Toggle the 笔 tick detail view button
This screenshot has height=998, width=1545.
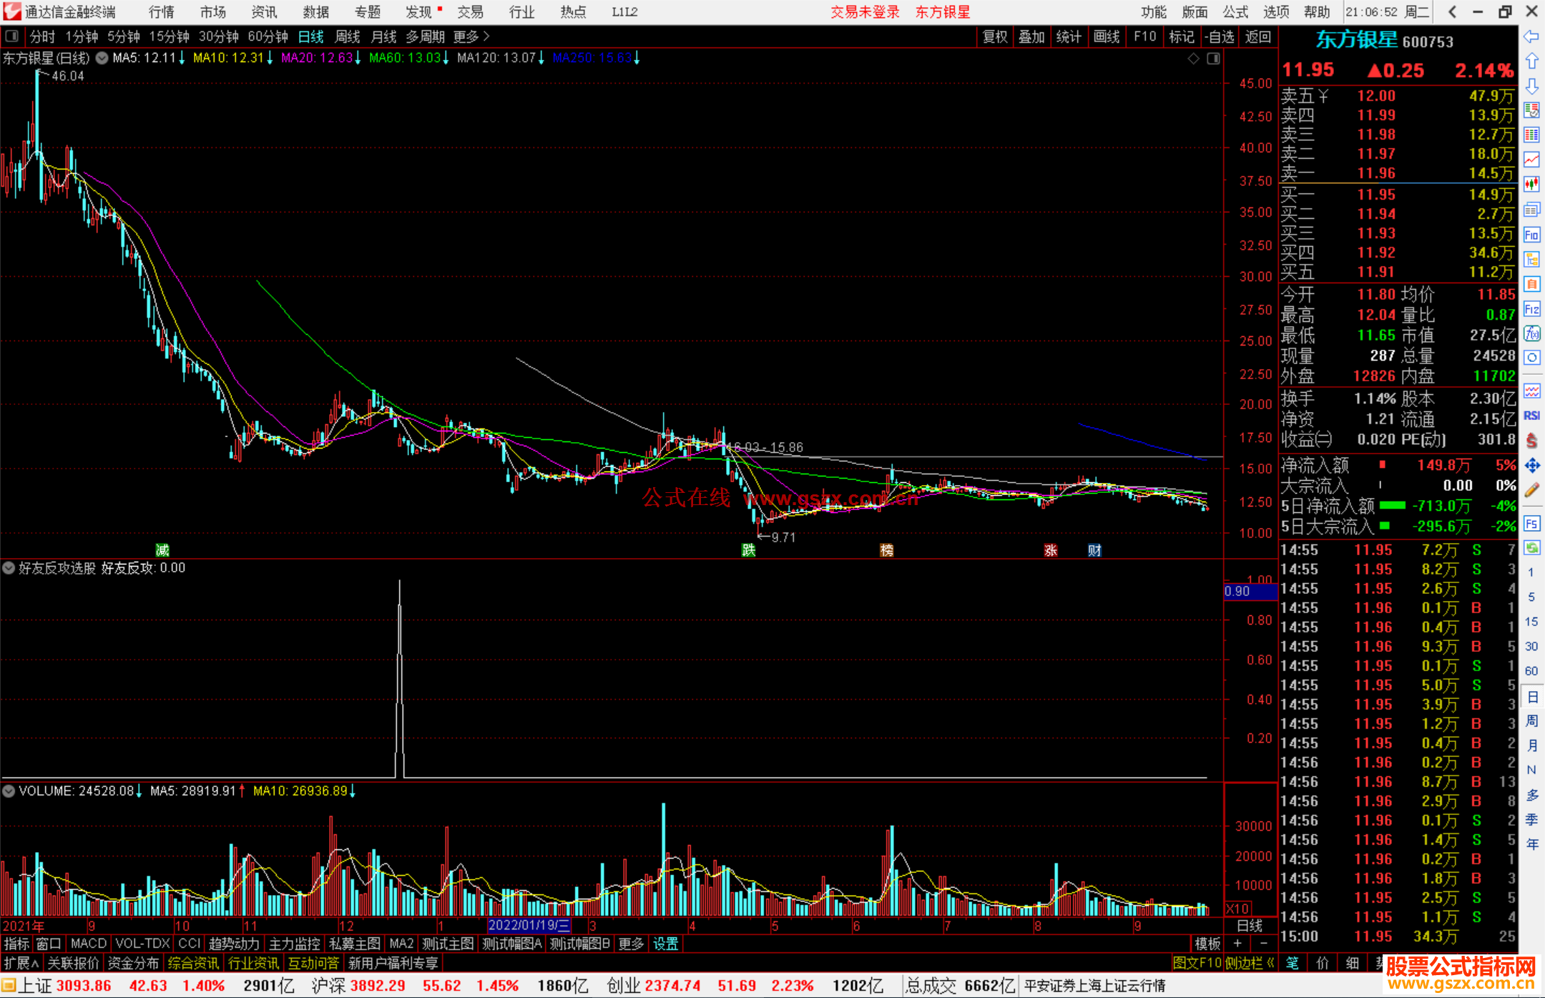[x=1293, y=963]
